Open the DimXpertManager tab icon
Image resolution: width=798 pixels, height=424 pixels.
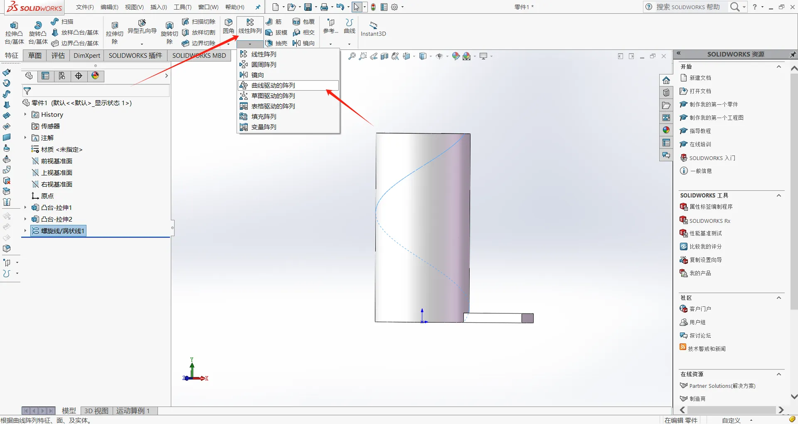click(79, 76)
